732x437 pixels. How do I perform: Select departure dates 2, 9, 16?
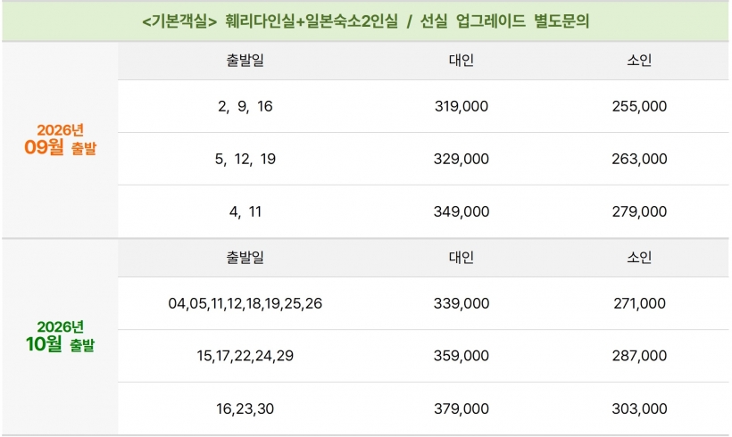[245, 106]
